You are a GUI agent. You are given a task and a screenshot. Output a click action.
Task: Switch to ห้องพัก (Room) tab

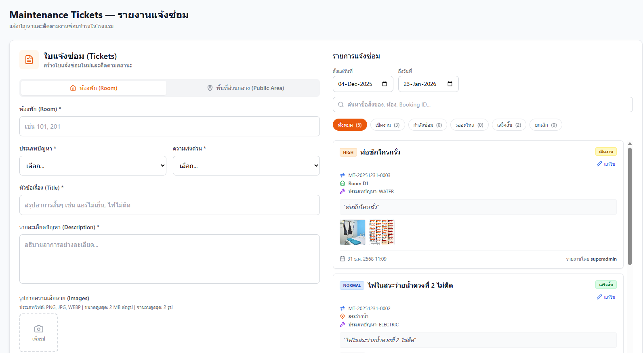point(94,88)
